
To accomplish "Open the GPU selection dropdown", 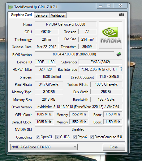I will 44,147.
